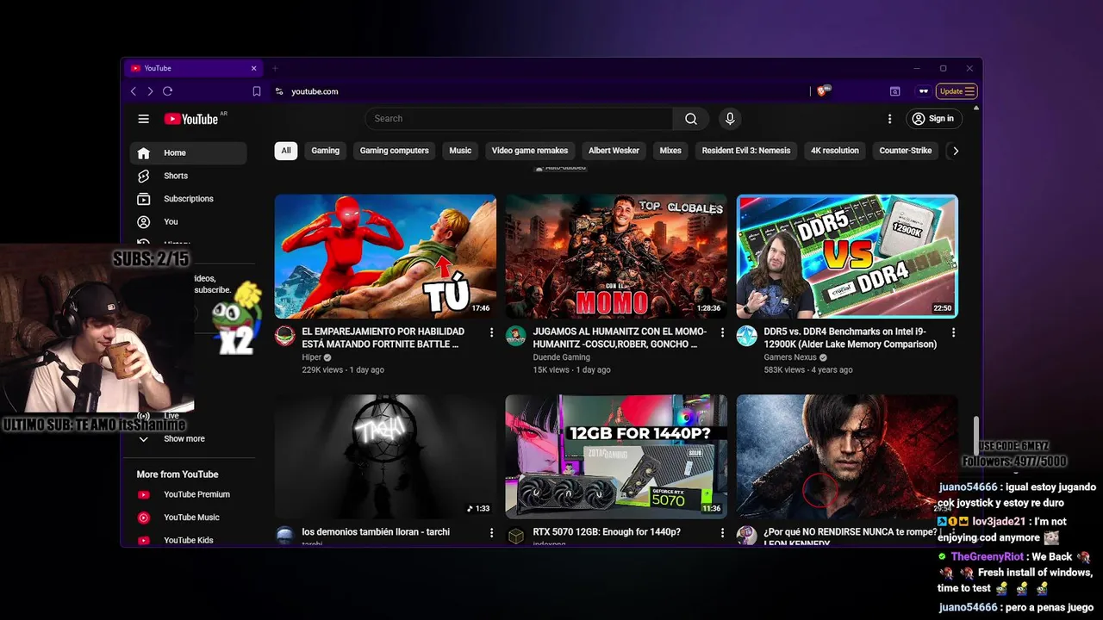Open the 12GB FOR 1440P thumbnail

616,456
